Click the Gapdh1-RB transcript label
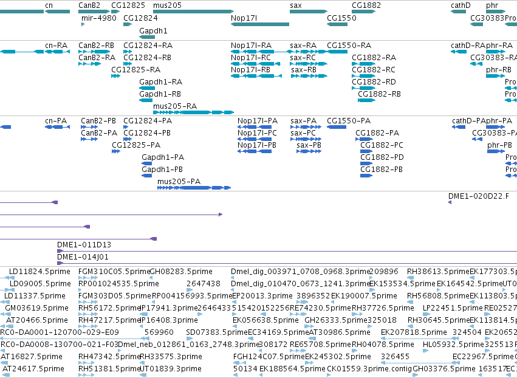Image resolution: width=517 pixels, height=378 pixels. click(160, 94)
